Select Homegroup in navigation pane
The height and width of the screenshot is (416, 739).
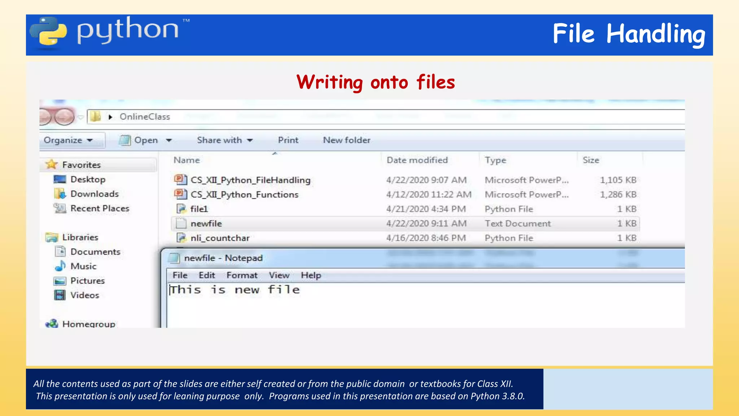click(89, 324)
